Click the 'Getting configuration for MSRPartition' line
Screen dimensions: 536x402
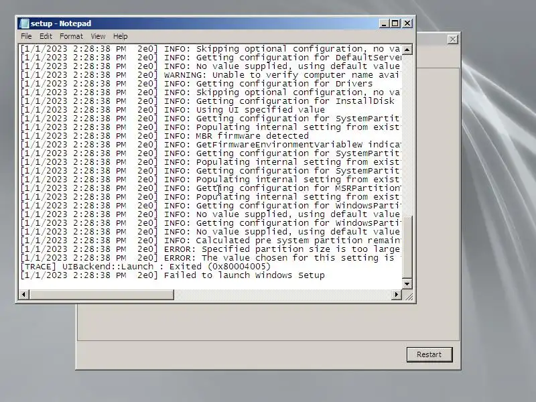(x=210, y=188)
